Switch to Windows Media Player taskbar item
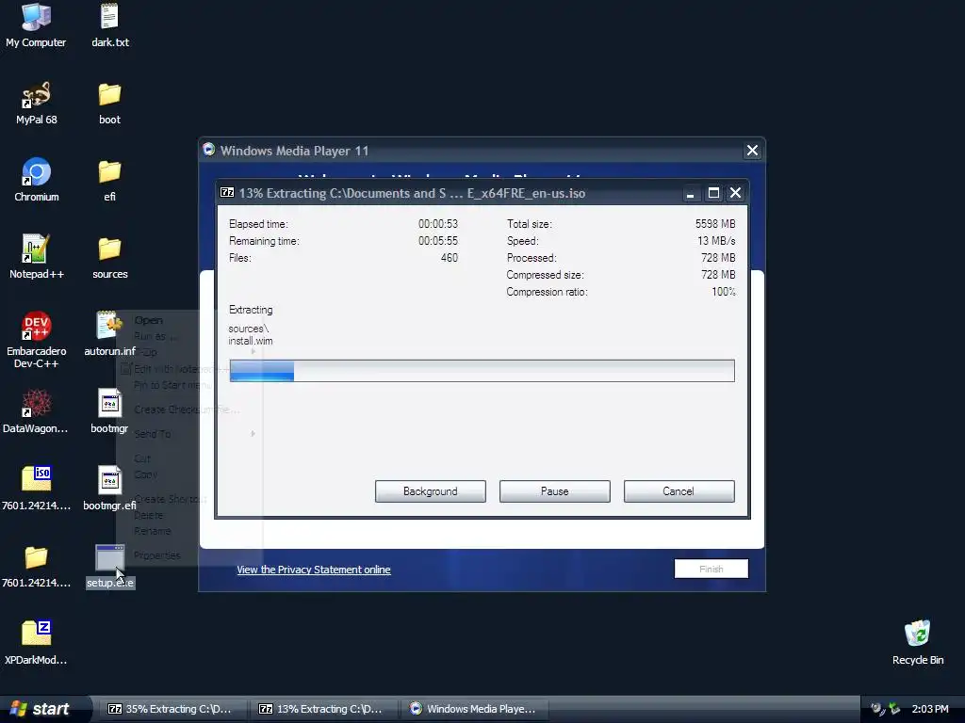 (x=473, y=709)
